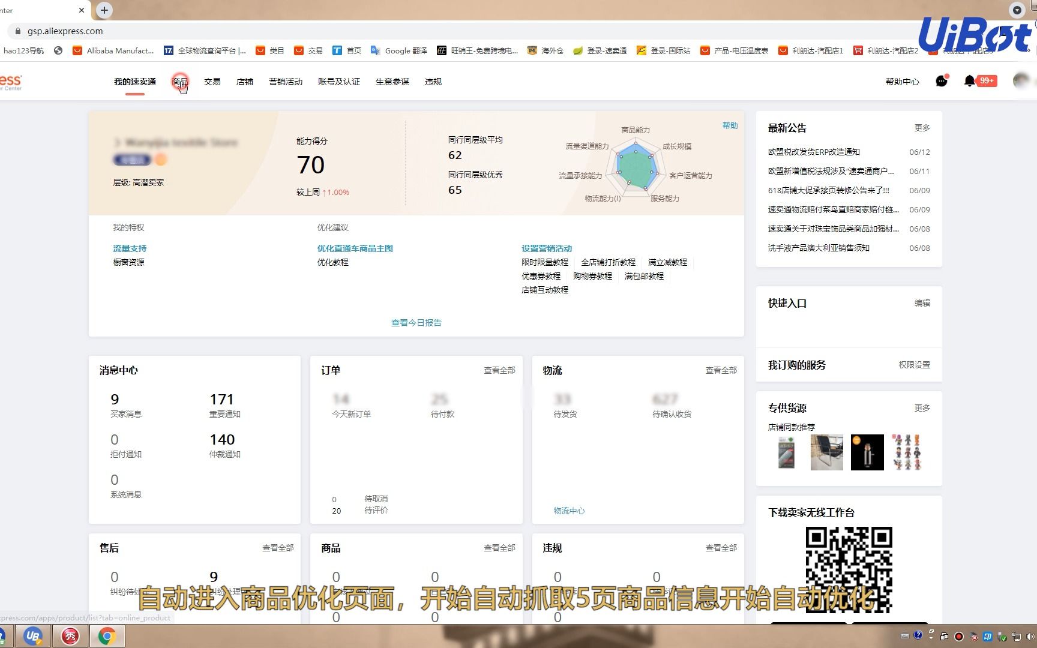Open the 交易 bookmark in bookmarks bar

[308, 51]
